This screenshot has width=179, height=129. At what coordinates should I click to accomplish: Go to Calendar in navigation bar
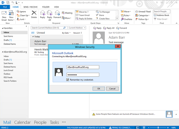[22, 122]
